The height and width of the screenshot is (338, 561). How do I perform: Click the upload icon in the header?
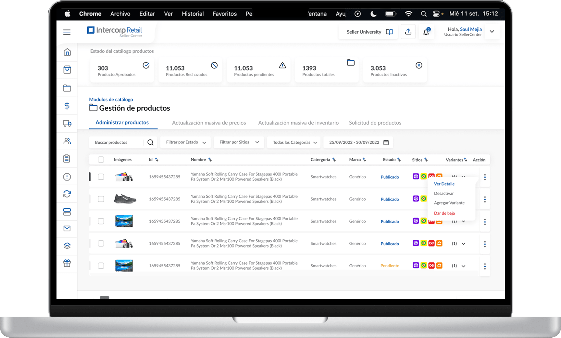(x=408, y=32)
